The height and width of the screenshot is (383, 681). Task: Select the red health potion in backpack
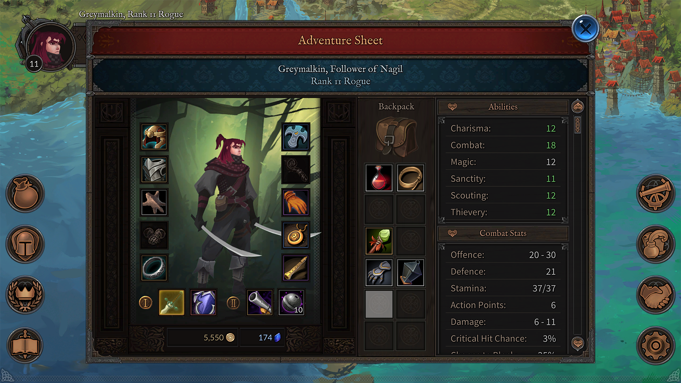(x=379, y=178)
